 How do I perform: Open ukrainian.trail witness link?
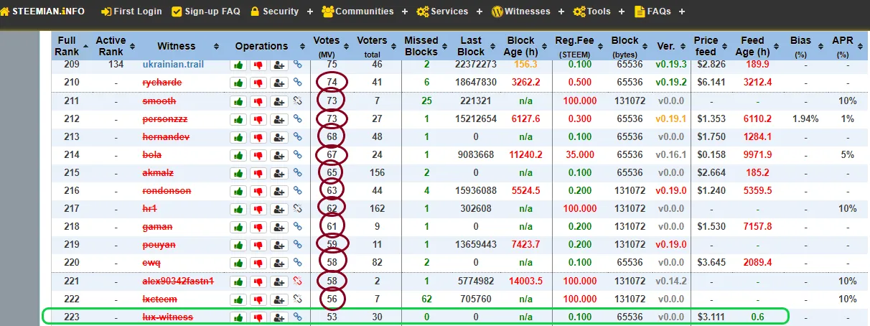(173, 65)
